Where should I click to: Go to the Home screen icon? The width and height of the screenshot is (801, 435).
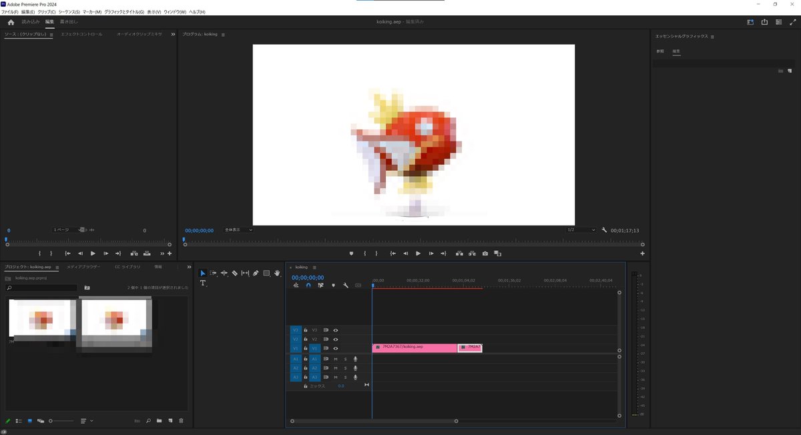pyautogui.click(x=11, y=22)
